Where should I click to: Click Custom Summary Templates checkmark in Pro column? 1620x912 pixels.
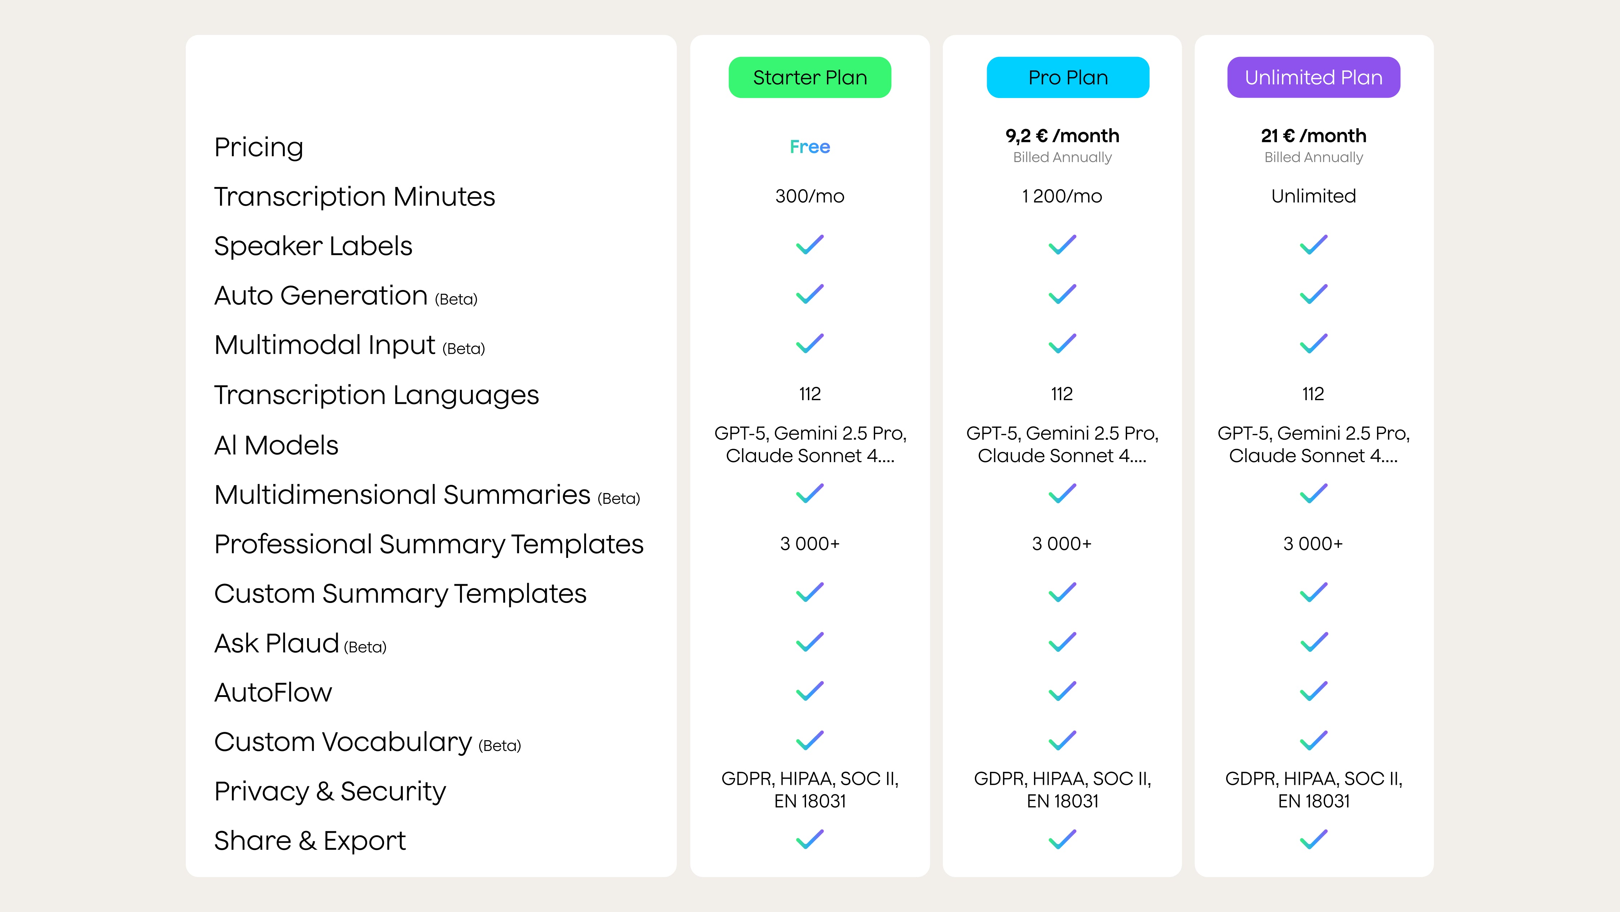click(1062, 593)
